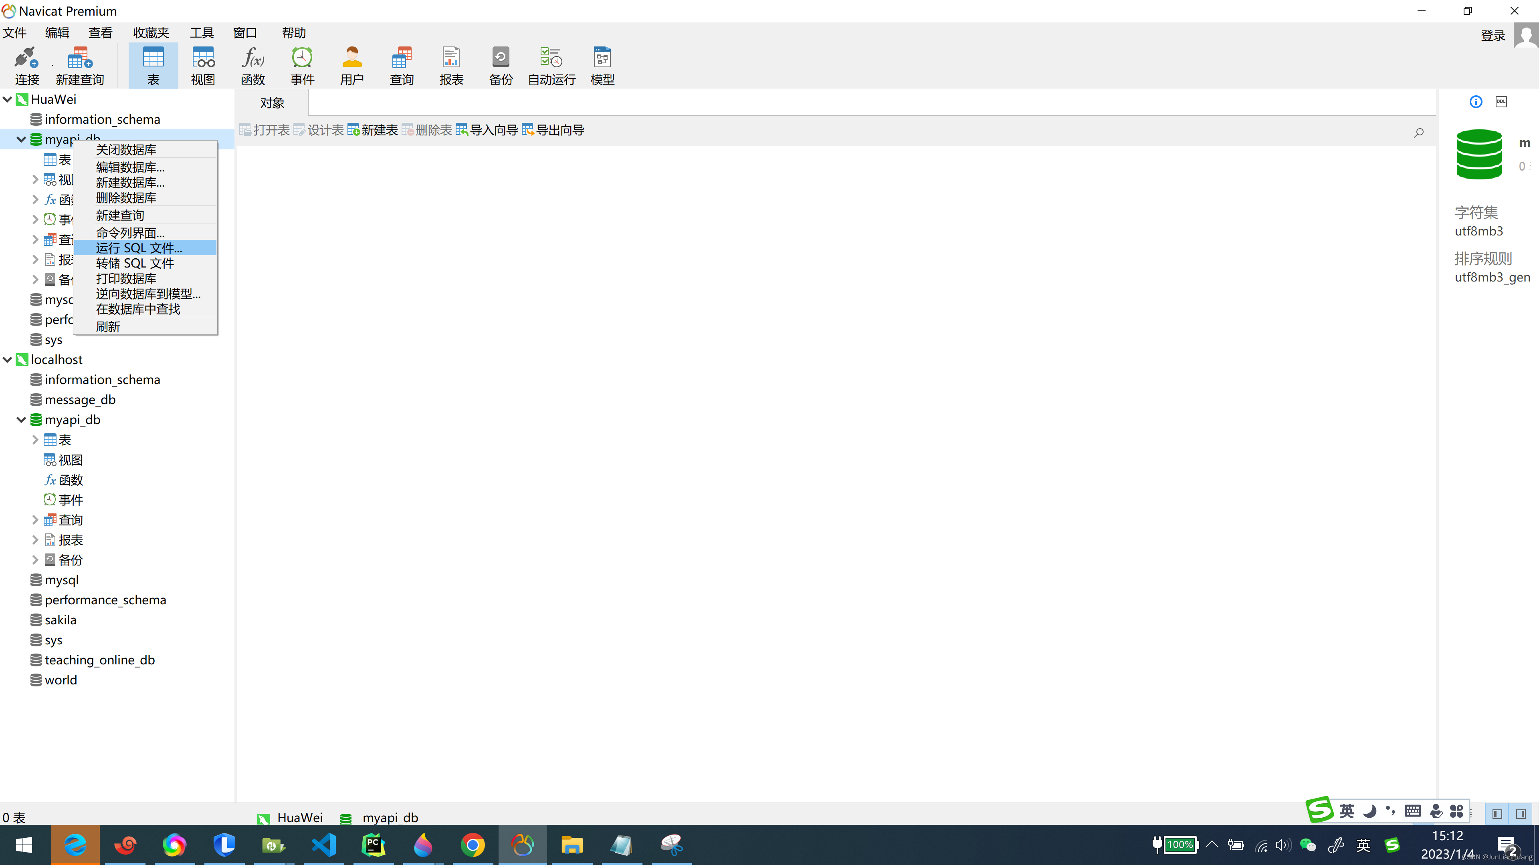Click 打开表 button

265,130
